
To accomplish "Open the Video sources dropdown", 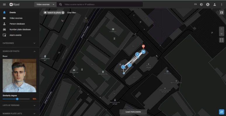I will pyautogui.click(x=45, y=4).
